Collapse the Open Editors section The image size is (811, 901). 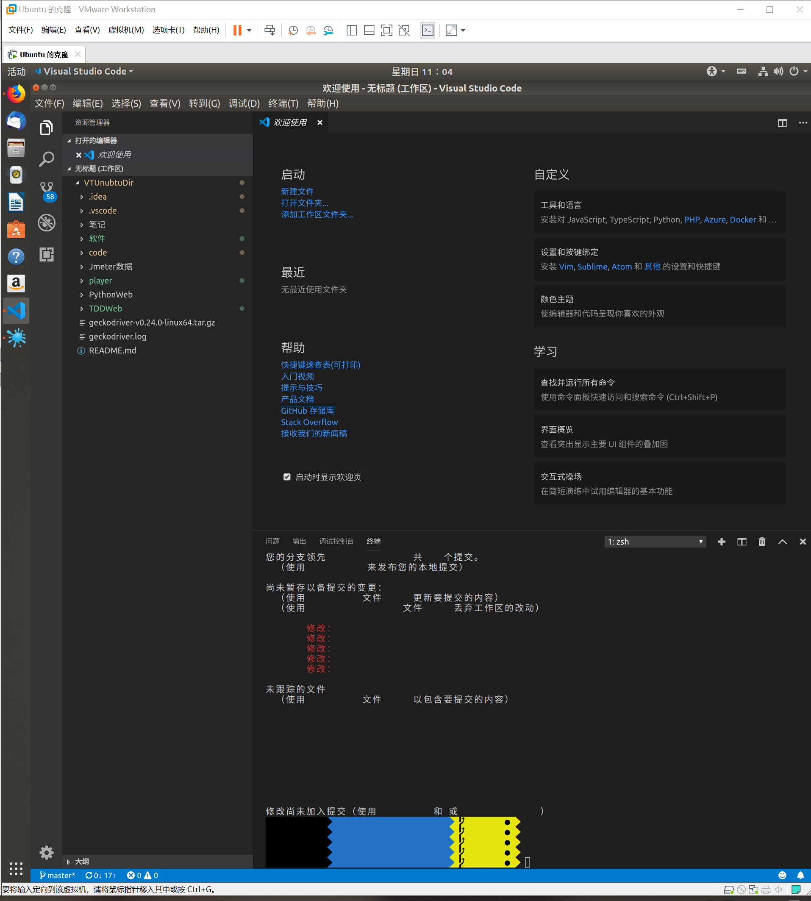click(x=158, y=140)
